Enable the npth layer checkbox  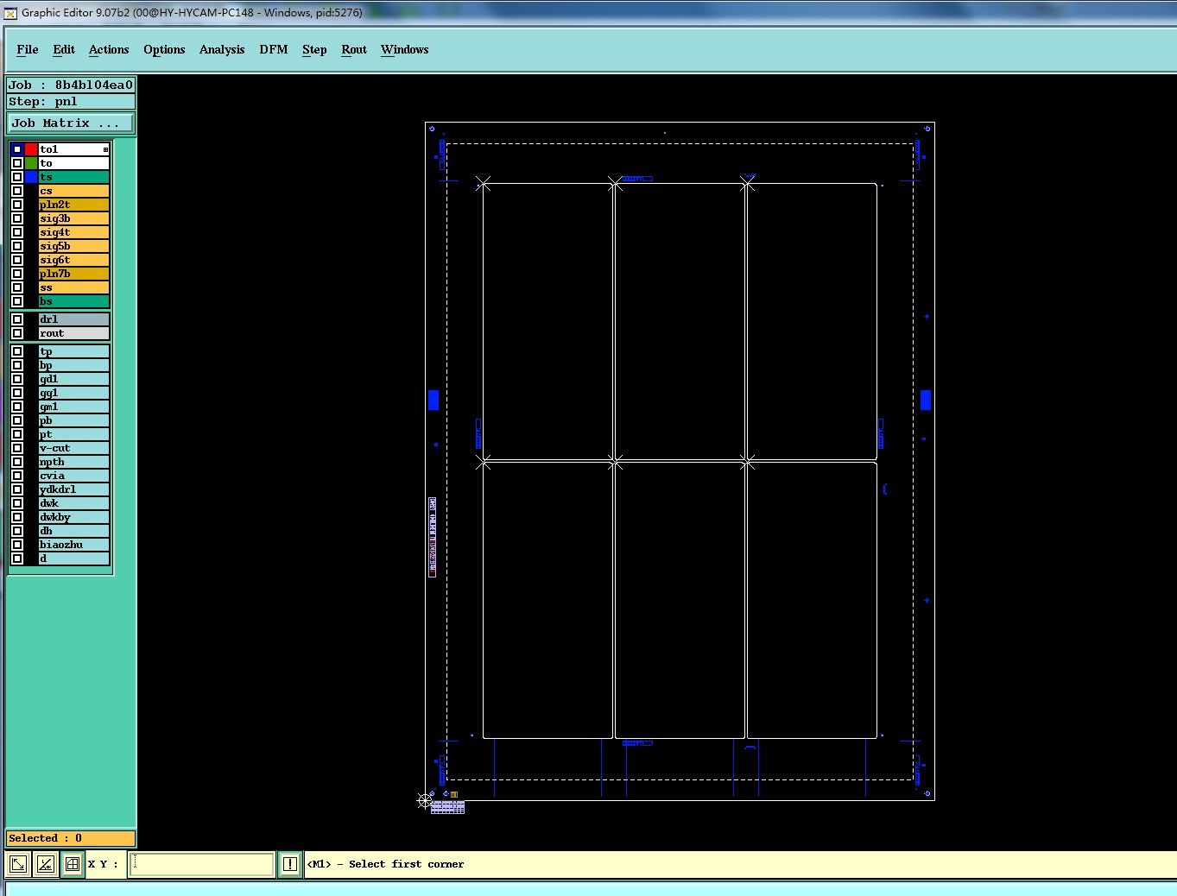click(x=17, y=462)
